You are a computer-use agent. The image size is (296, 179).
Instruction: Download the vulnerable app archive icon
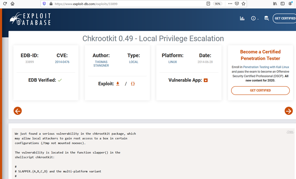coord(205,80)
